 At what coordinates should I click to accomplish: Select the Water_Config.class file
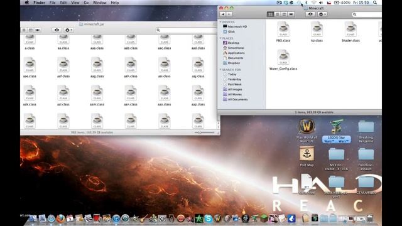[283, 60]
